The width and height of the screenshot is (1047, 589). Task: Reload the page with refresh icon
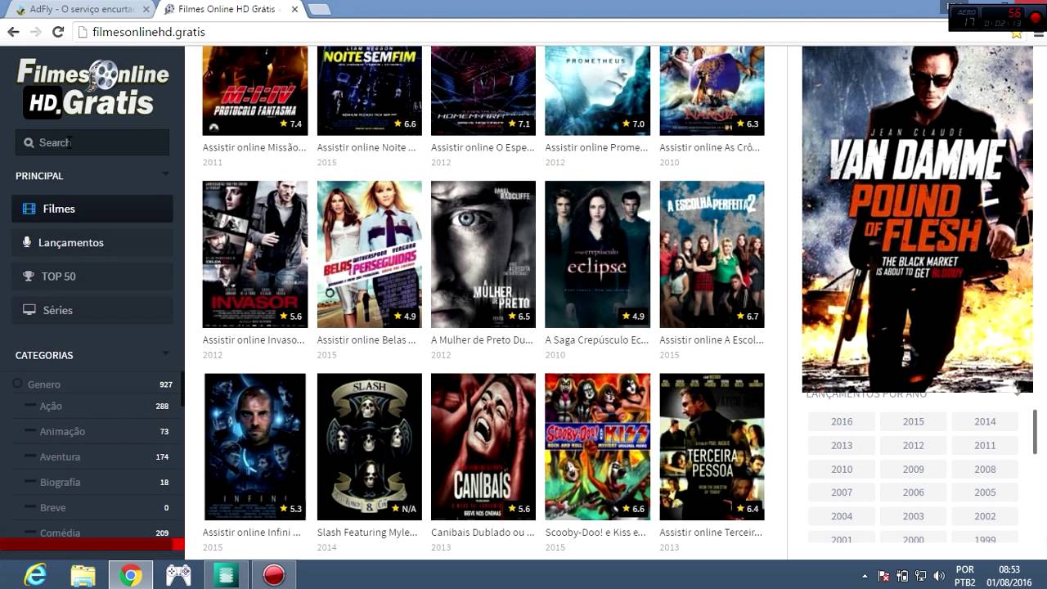pyautogui.click(x=57, y=32)
